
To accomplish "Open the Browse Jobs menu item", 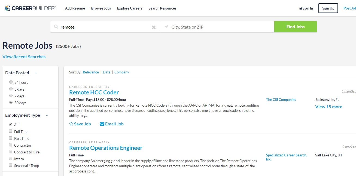I will point(101,8).
